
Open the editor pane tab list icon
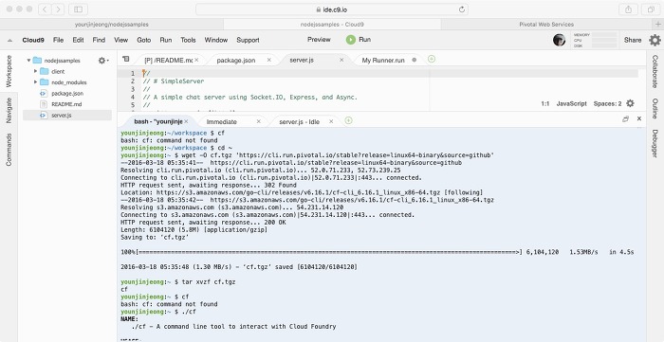(x=125, y=60)
